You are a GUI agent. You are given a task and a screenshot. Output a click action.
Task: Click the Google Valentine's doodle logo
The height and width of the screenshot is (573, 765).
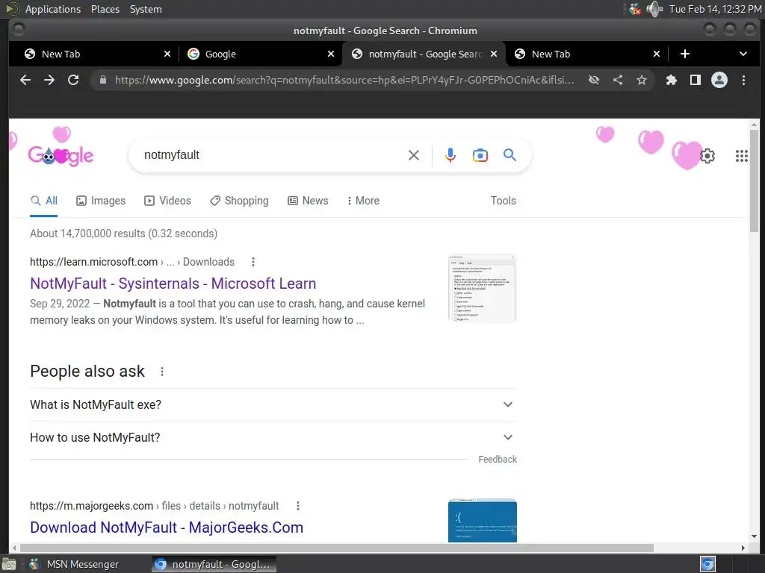(x=61, y=155)
